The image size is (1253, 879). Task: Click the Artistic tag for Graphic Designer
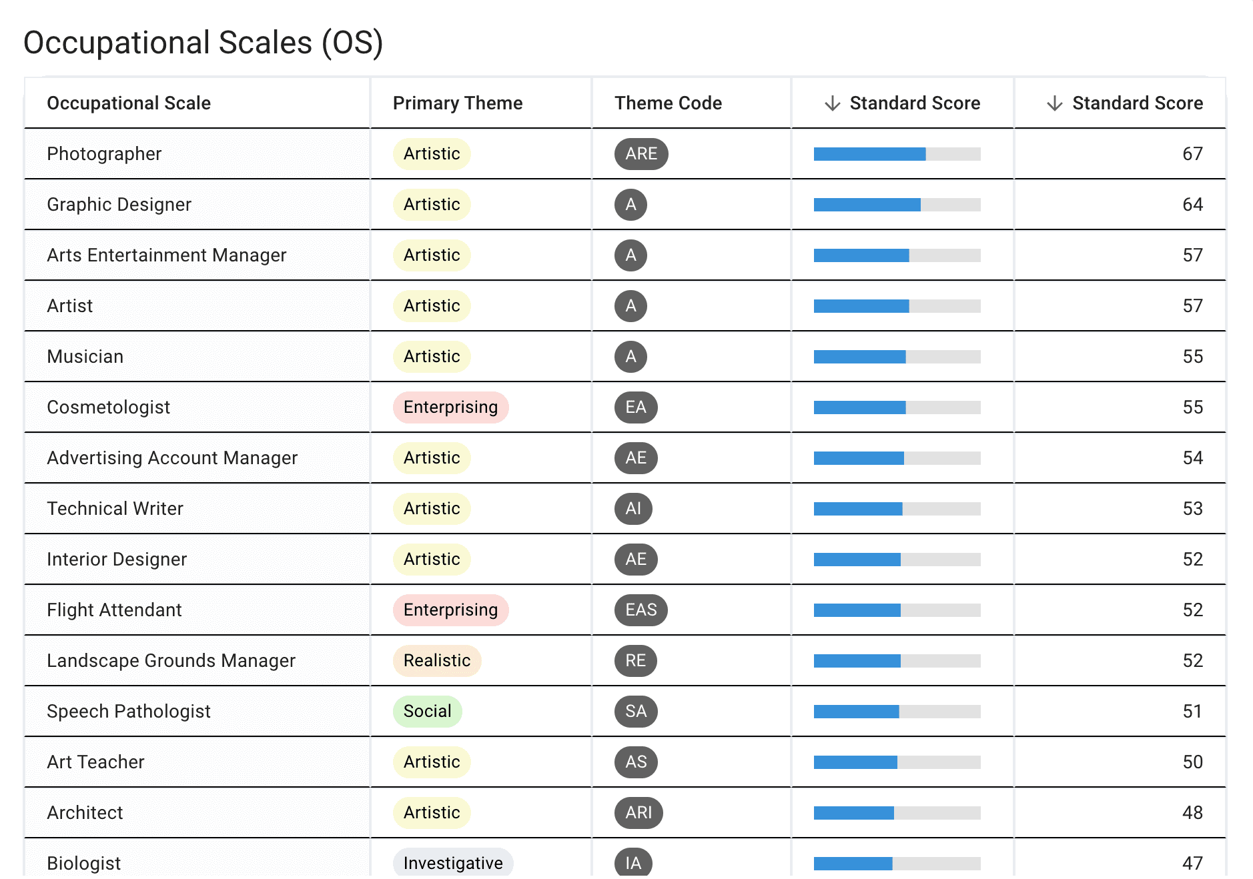432,205
